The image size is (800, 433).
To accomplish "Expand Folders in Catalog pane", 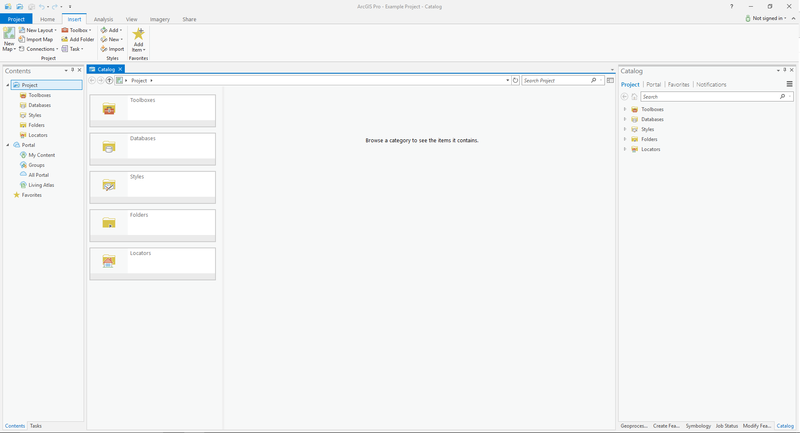I will 625,139.
